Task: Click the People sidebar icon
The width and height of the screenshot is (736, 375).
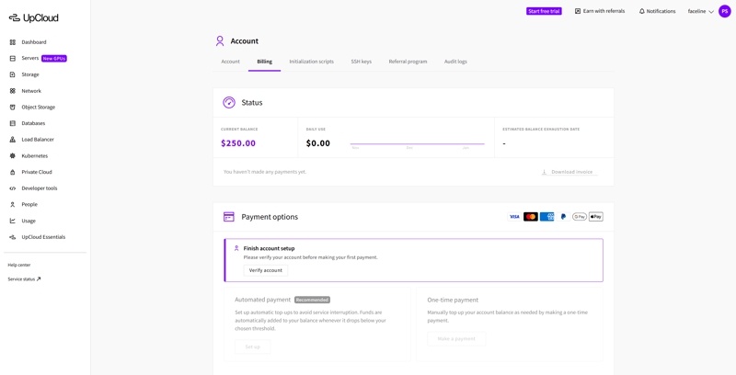Action: click(13, 204)
